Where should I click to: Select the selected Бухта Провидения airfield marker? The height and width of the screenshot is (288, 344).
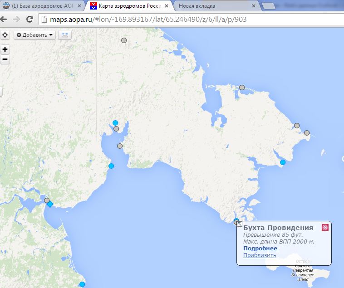point(236,221)
